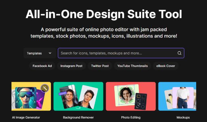This screenshot has width=207, height=122.
Task: Open the AI Image Generator thumbnail
Action: click(x=31, y=96)
